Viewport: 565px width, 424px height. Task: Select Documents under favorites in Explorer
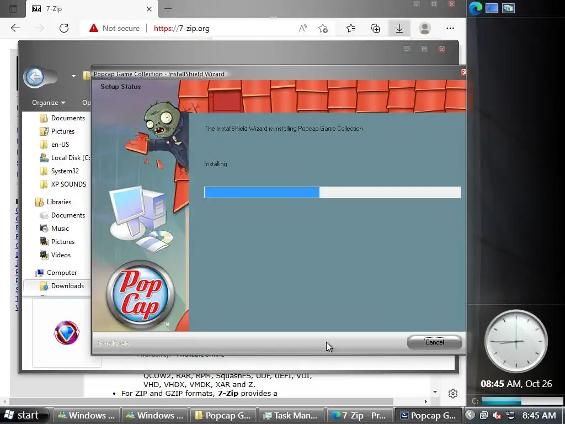click(62, 118)
